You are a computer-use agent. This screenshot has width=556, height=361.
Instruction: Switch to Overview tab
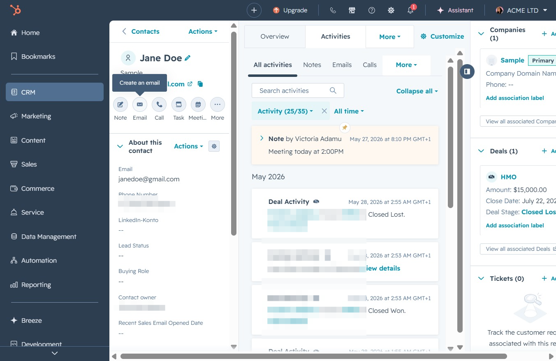[275, 37]
